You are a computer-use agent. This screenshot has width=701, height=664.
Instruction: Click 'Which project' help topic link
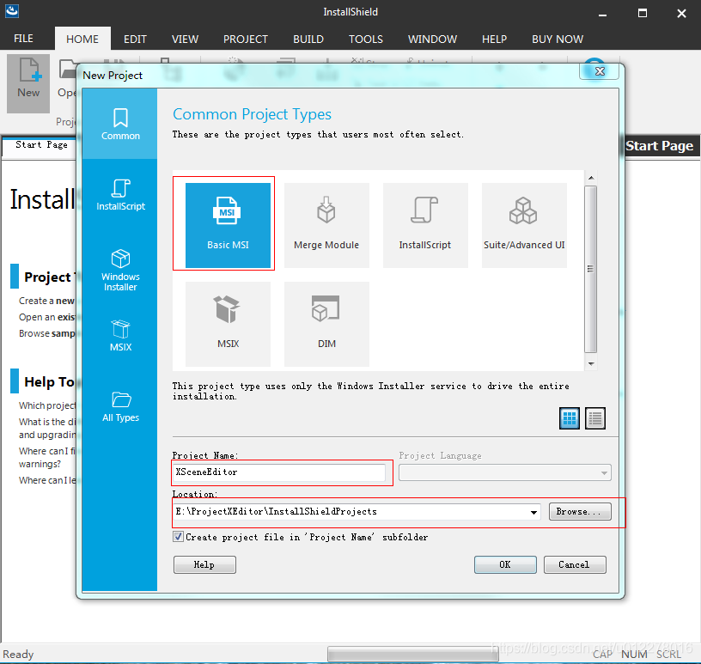(47, 405)
